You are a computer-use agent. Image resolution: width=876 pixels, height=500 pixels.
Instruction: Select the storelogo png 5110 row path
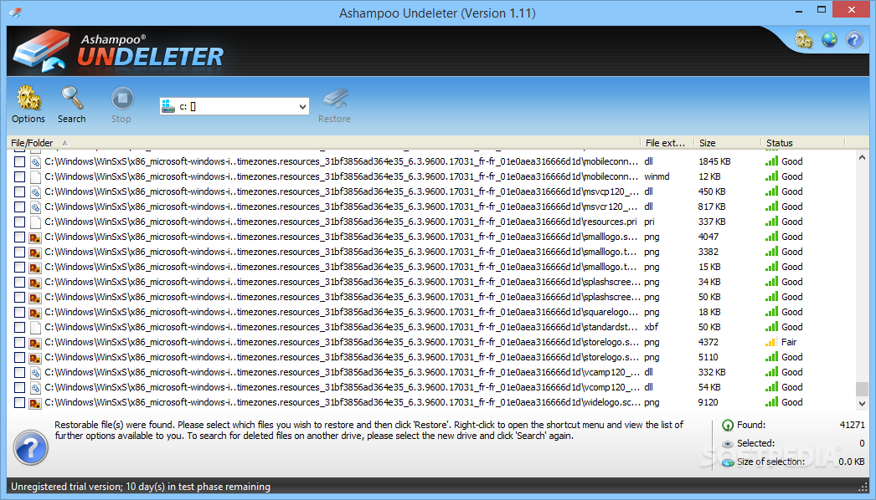coord(341,357)
